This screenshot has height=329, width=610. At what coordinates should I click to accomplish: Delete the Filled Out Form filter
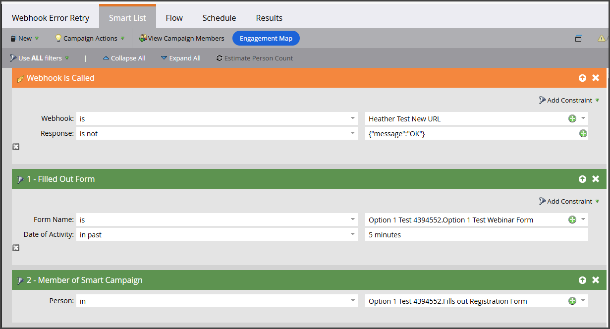(x=596, y=179)
